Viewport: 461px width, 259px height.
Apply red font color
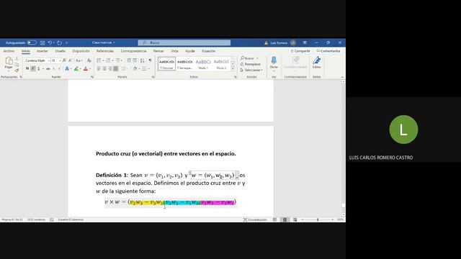click(x=86, y=69)
